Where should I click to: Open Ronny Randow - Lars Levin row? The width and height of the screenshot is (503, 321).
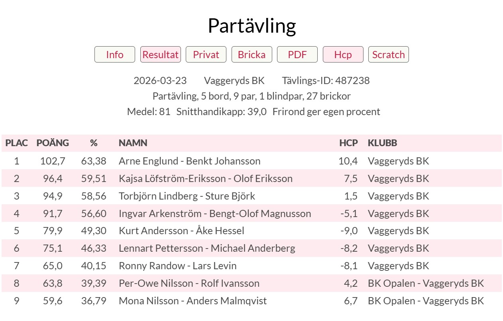click(177, 266)
